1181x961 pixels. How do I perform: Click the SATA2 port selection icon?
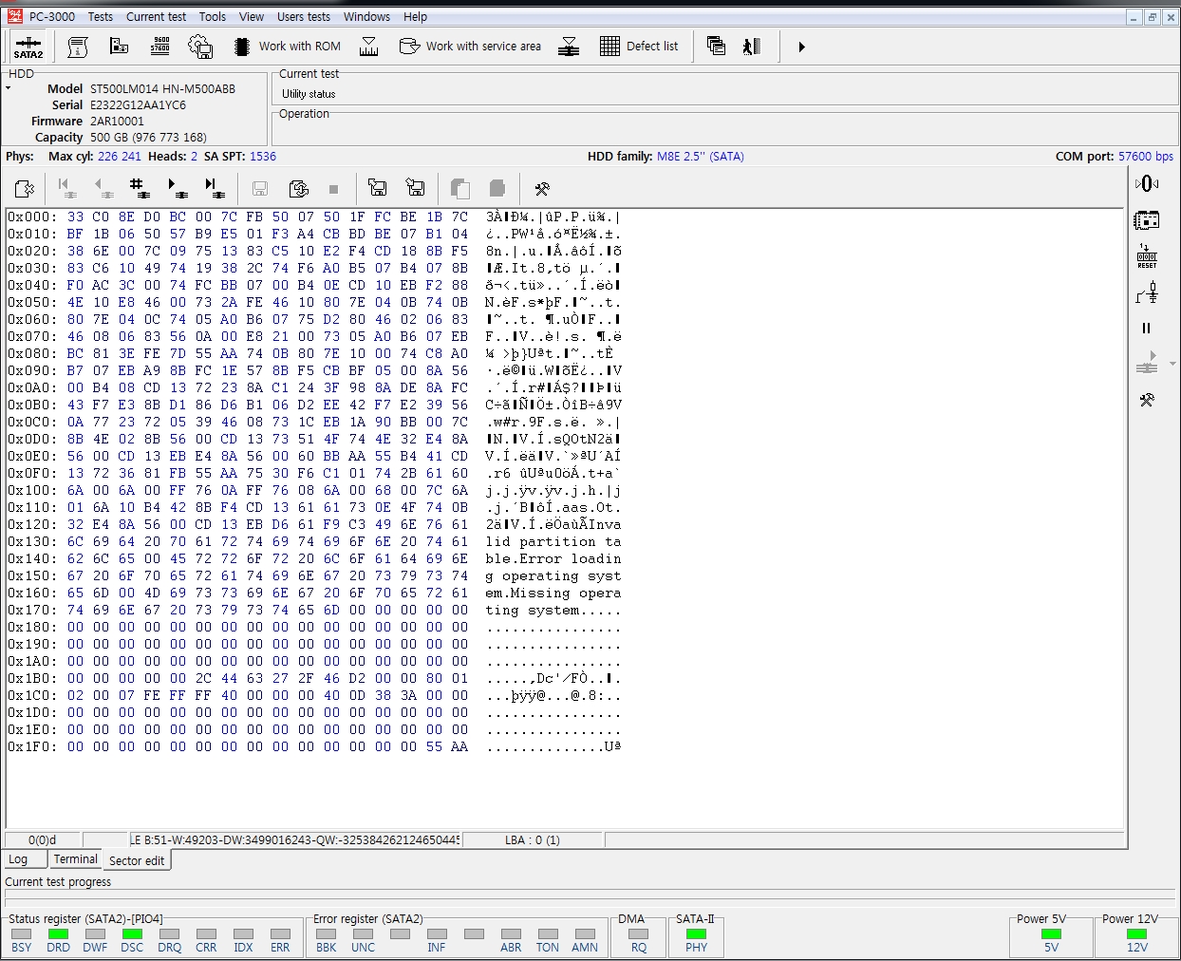tap(28, 47)
